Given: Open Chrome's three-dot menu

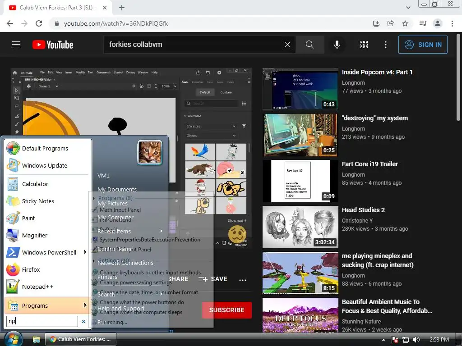Looking at the screenshot, I should pos(452,23).
